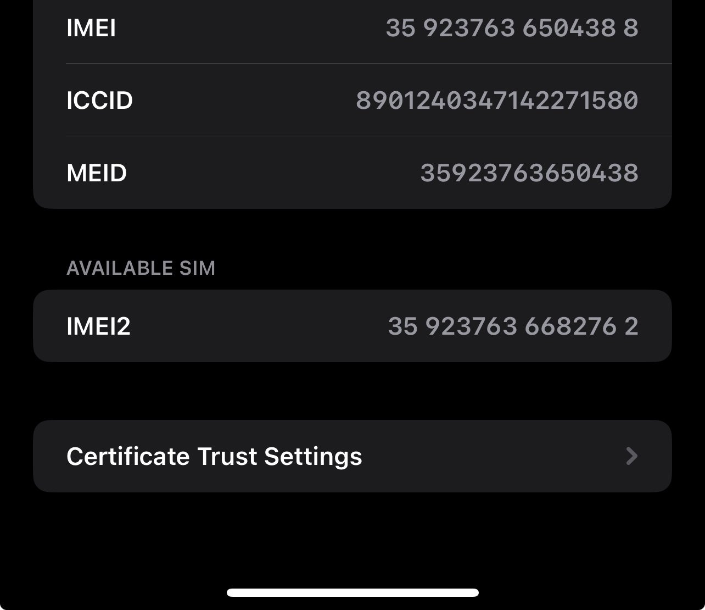This screenshot has height=610, width=705.
Task: Tap the IMEI2 label text
Action: pos(99,325)
